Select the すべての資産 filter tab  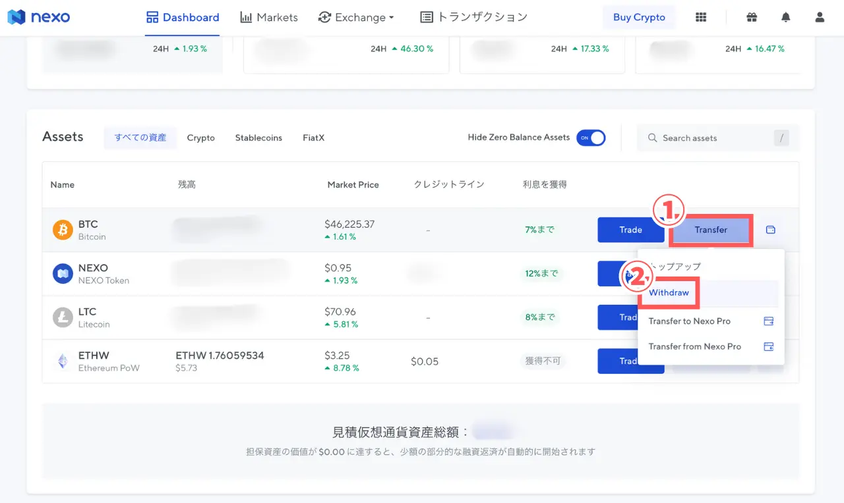(x=140, y=138)
